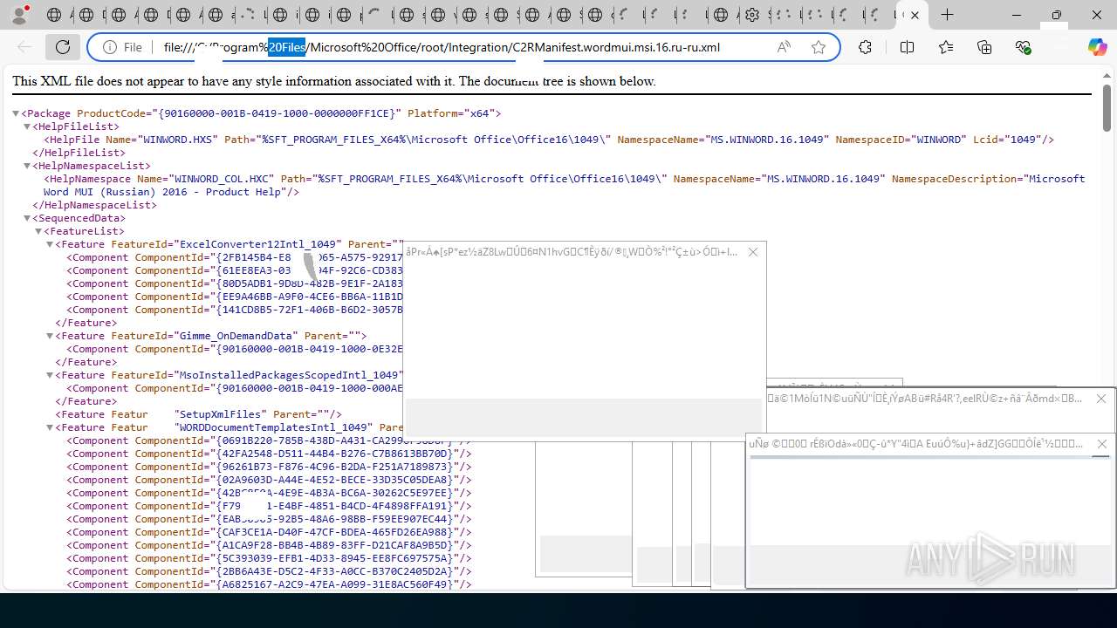Click ComponentId {CAF3CE1A-D40F-47CF-BDEA-465FD26EA988} row
The height and width of the screenshot is (628, 1117).
269,532
